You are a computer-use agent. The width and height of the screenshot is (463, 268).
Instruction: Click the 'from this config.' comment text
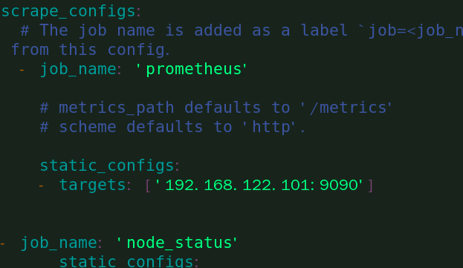point(91,50)
